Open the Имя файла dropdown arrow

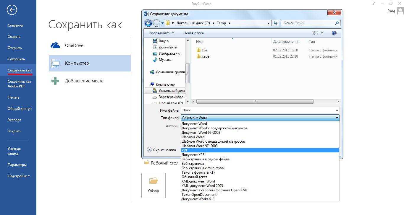[337, 110]
